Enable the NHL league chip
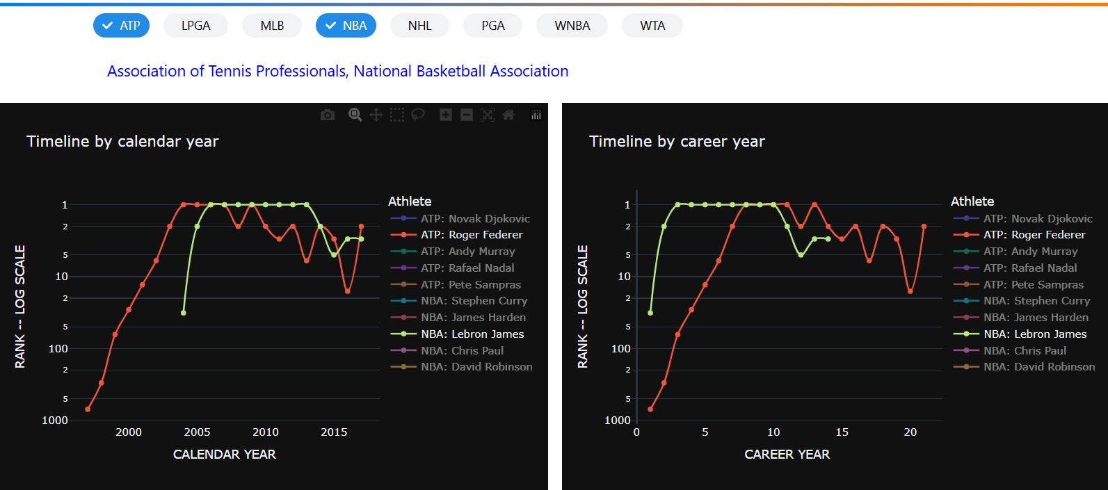This screenshot has width=1108, height=490. coord(419,26)
